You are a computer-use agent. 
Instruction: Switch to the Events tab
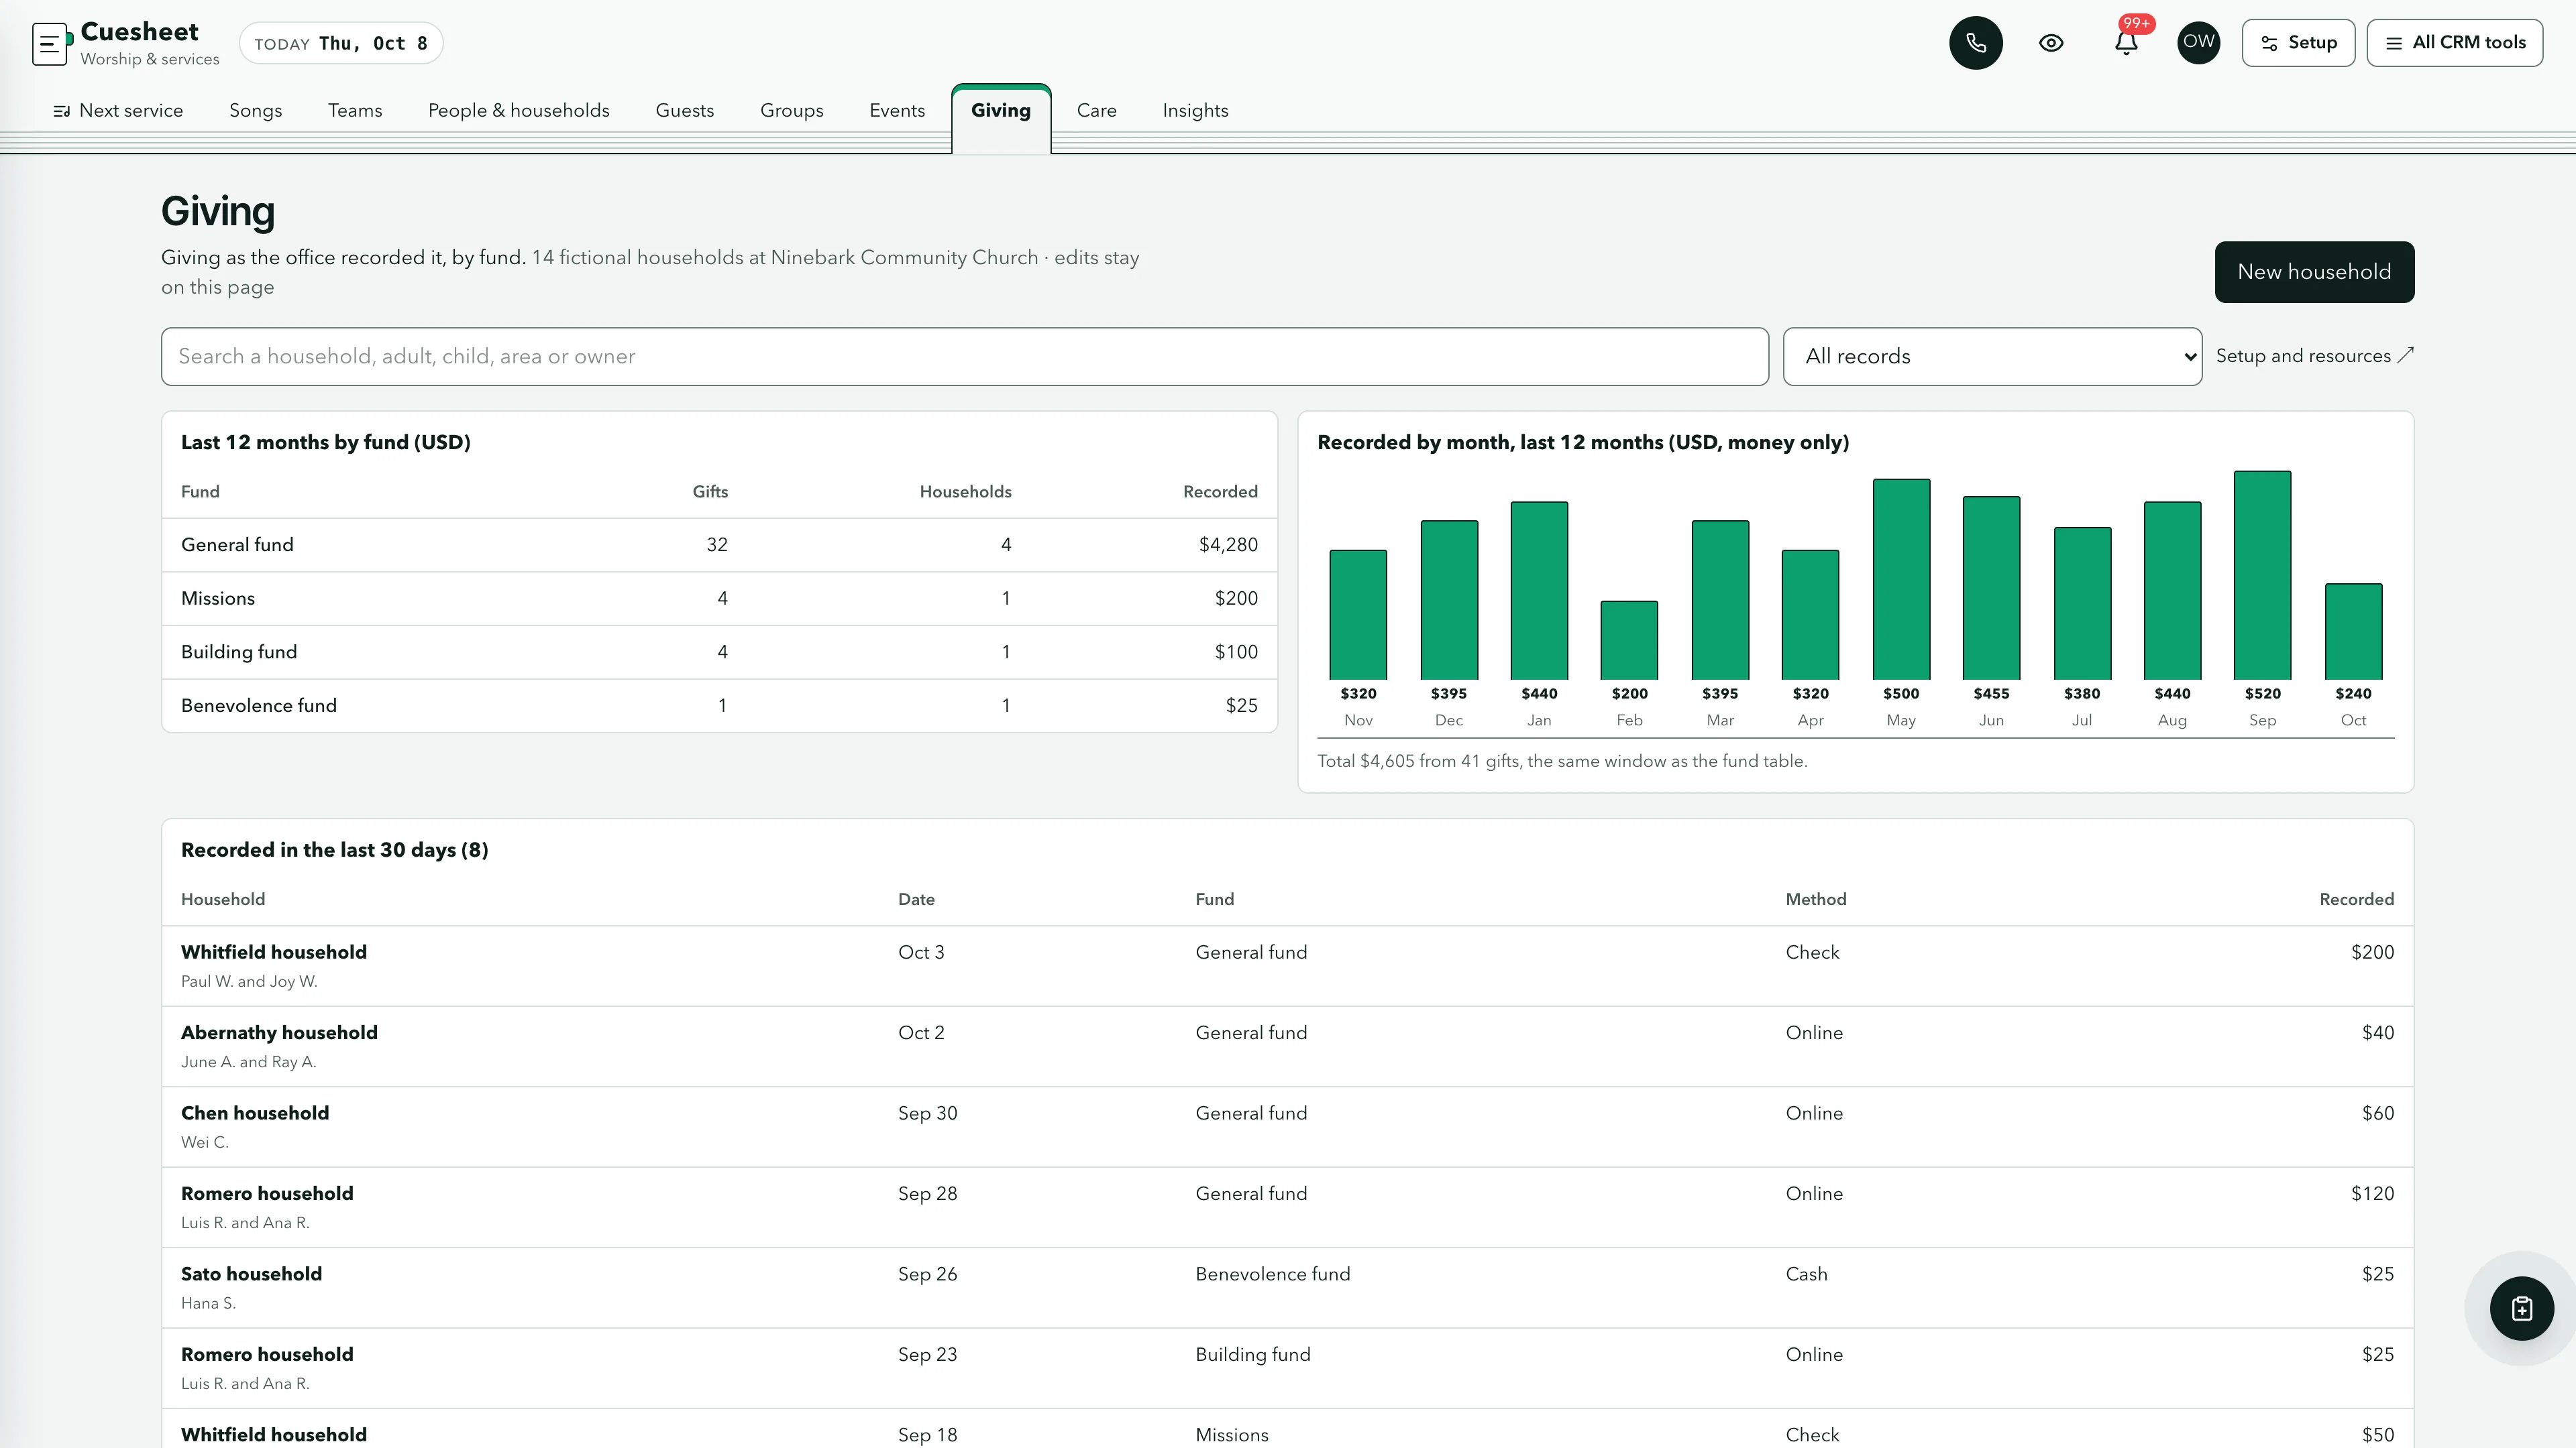pyautogui.click(x=897, y=111)
